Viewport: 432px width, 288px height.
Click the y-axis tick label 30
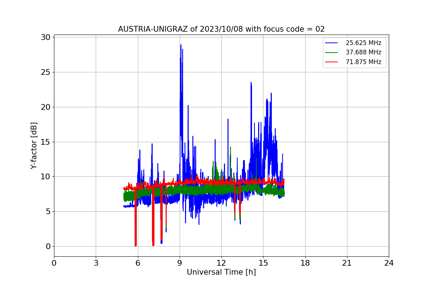tap(46, 37)
